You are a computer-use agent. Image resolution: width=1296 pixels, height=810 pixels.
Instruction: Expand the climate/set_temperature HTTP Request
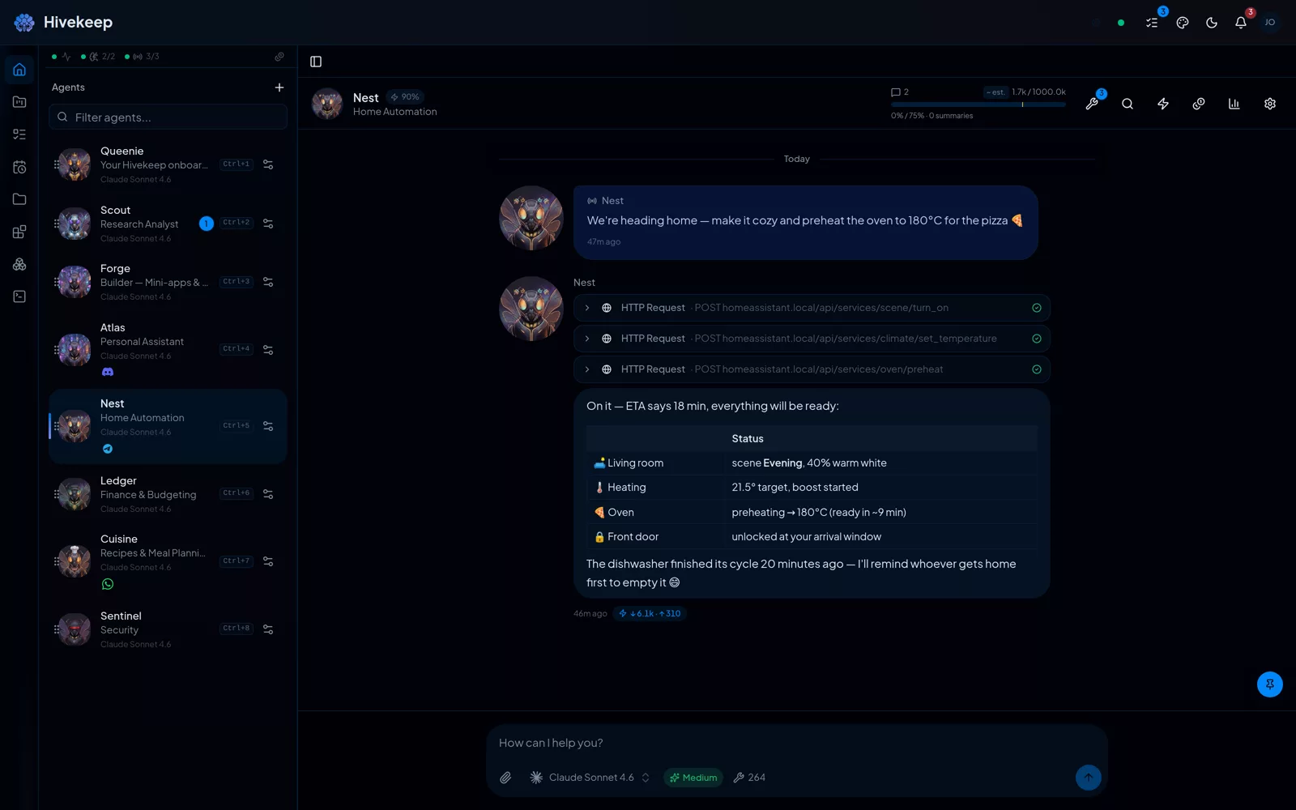coord(812,339)
